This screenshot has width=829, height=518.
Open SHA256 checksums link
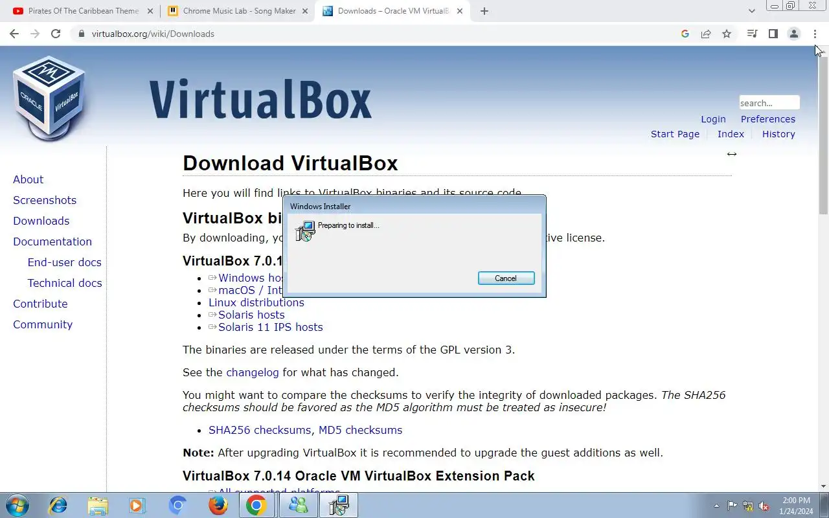[x=260, y=430]
